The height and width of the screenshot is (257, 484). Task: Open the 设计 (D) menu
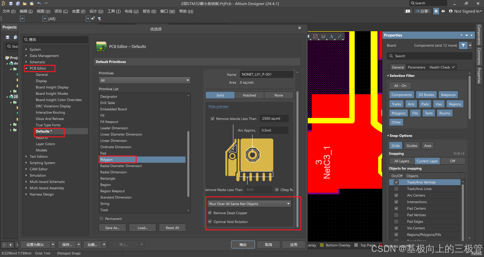[x=96, y=11]
